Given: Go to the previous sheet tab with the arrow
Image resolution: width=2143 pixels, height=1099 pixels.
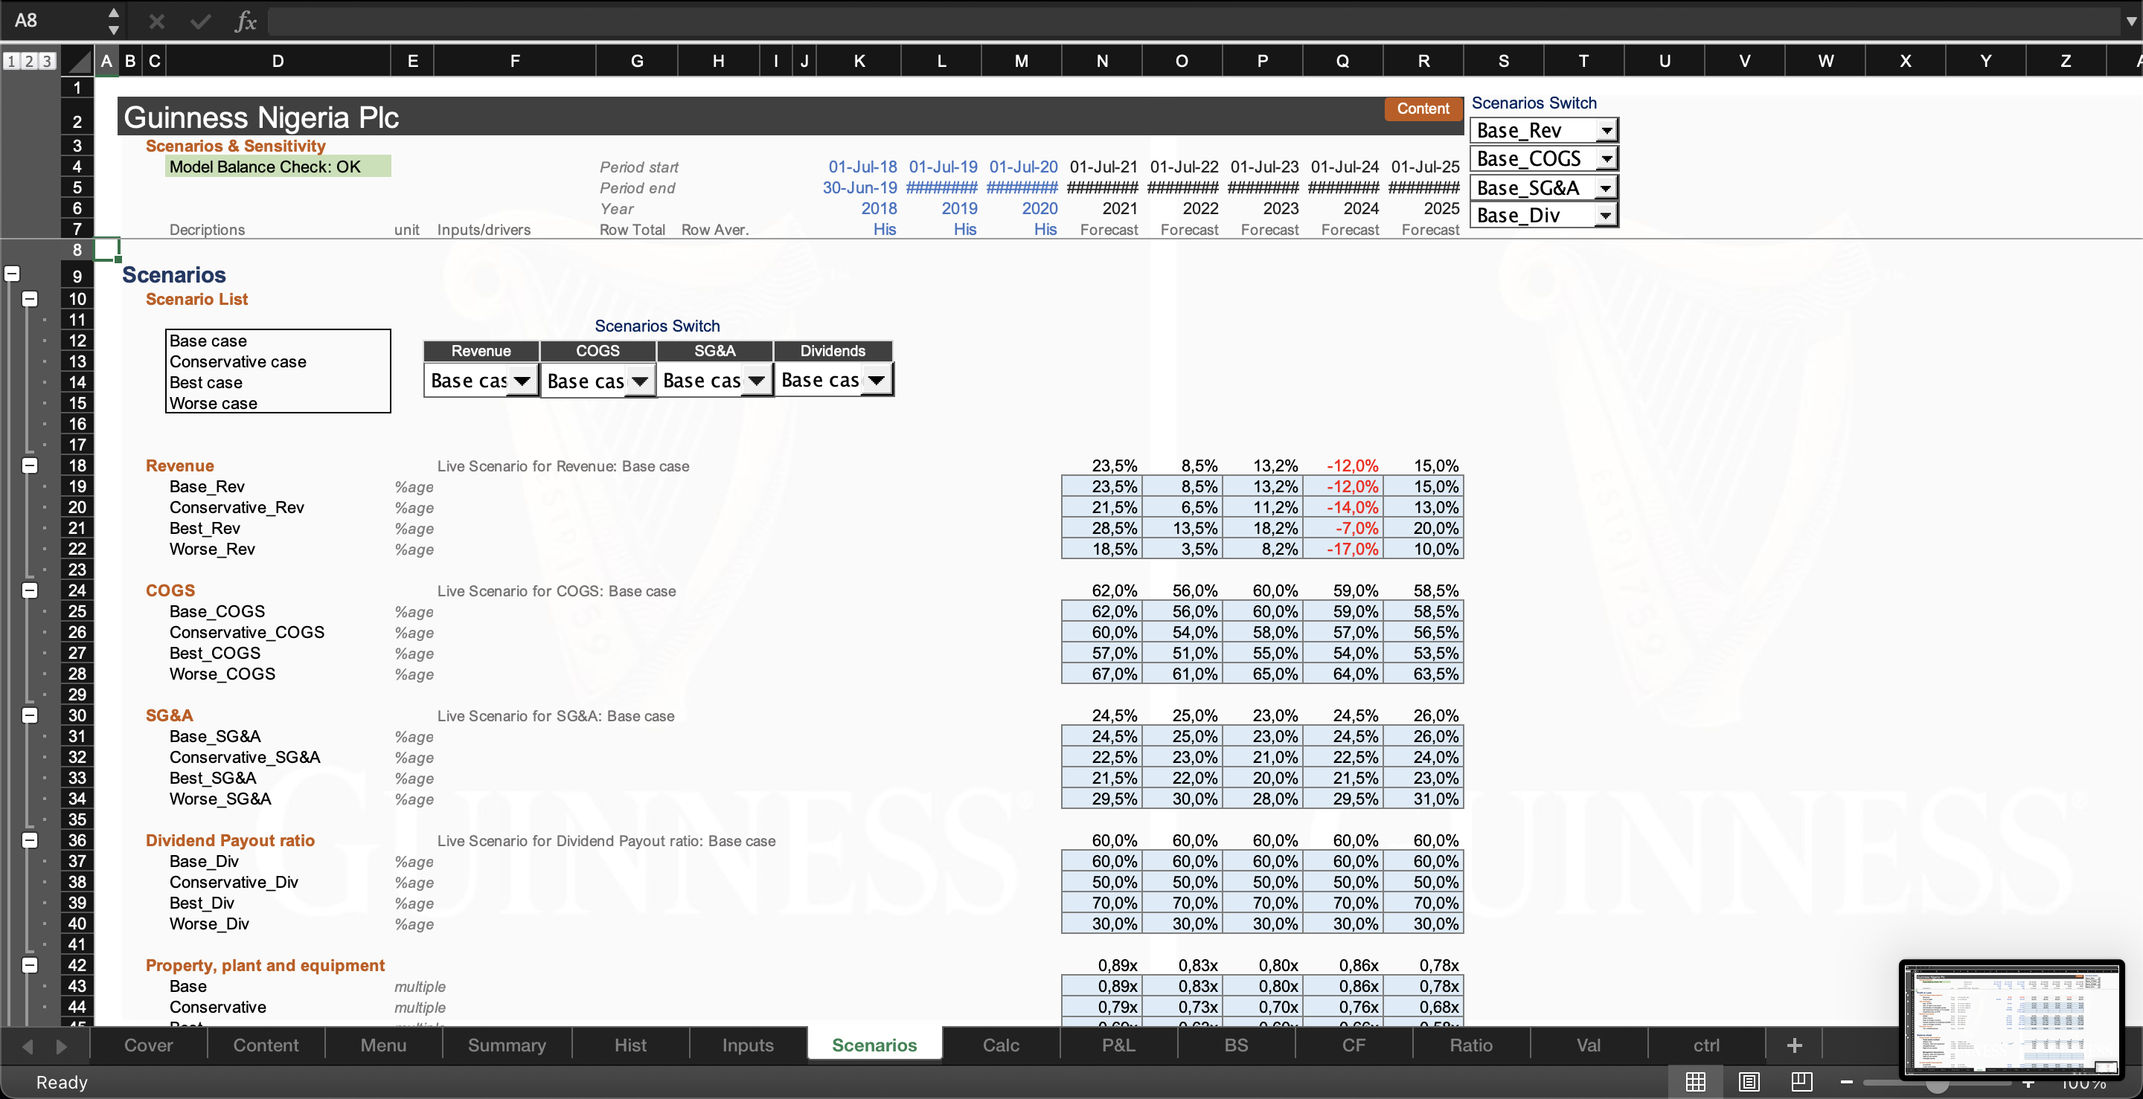Looking at the screenshot, I should click(28, 1045).
